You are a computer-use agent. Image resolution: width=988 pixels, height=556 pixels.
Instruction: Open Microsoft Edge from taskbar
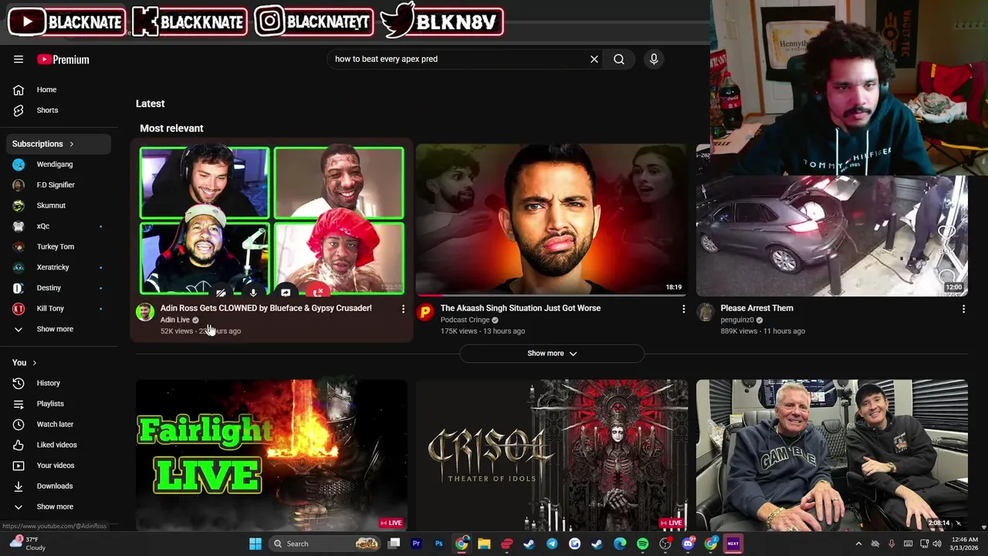coord(620,544)
